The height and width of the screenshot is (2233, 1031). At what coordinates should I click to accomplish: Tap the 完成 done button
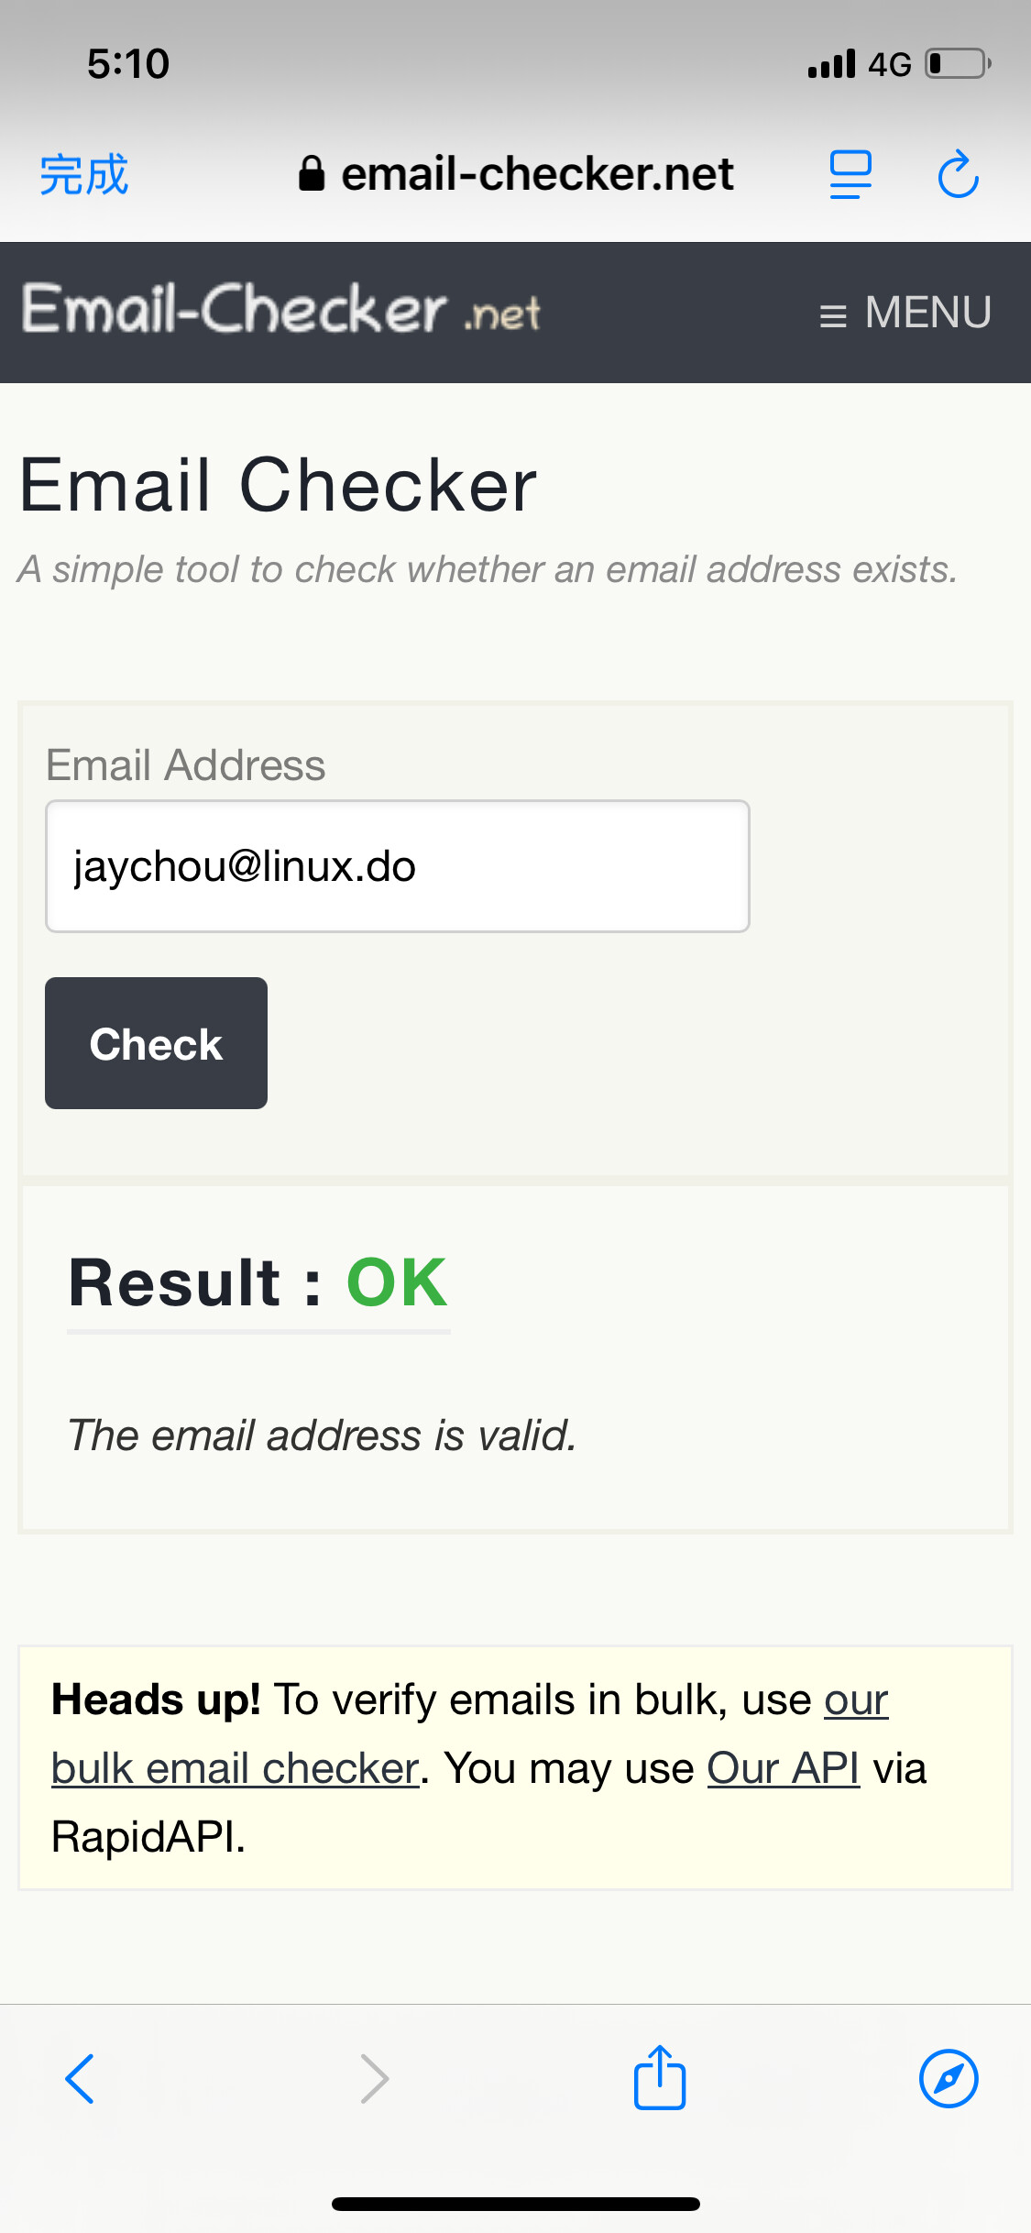click(83, 174)
